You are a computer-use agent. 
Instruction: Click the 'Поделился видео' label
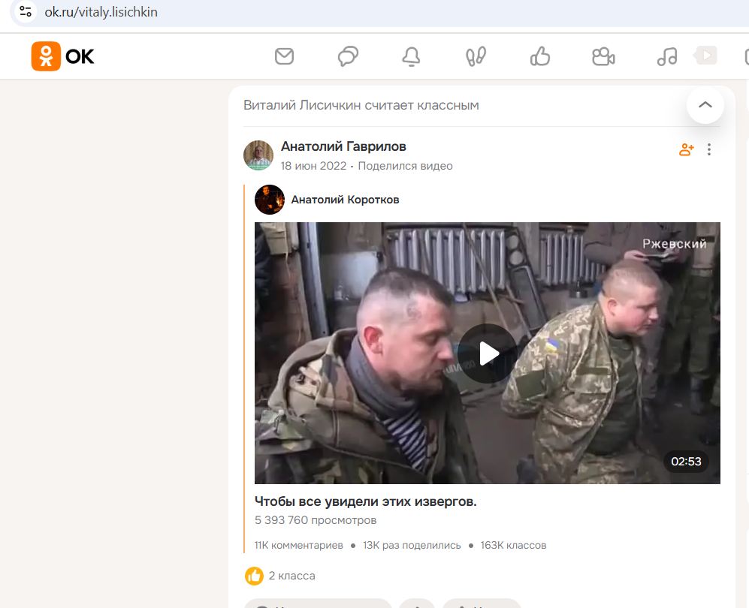[405, 166]
